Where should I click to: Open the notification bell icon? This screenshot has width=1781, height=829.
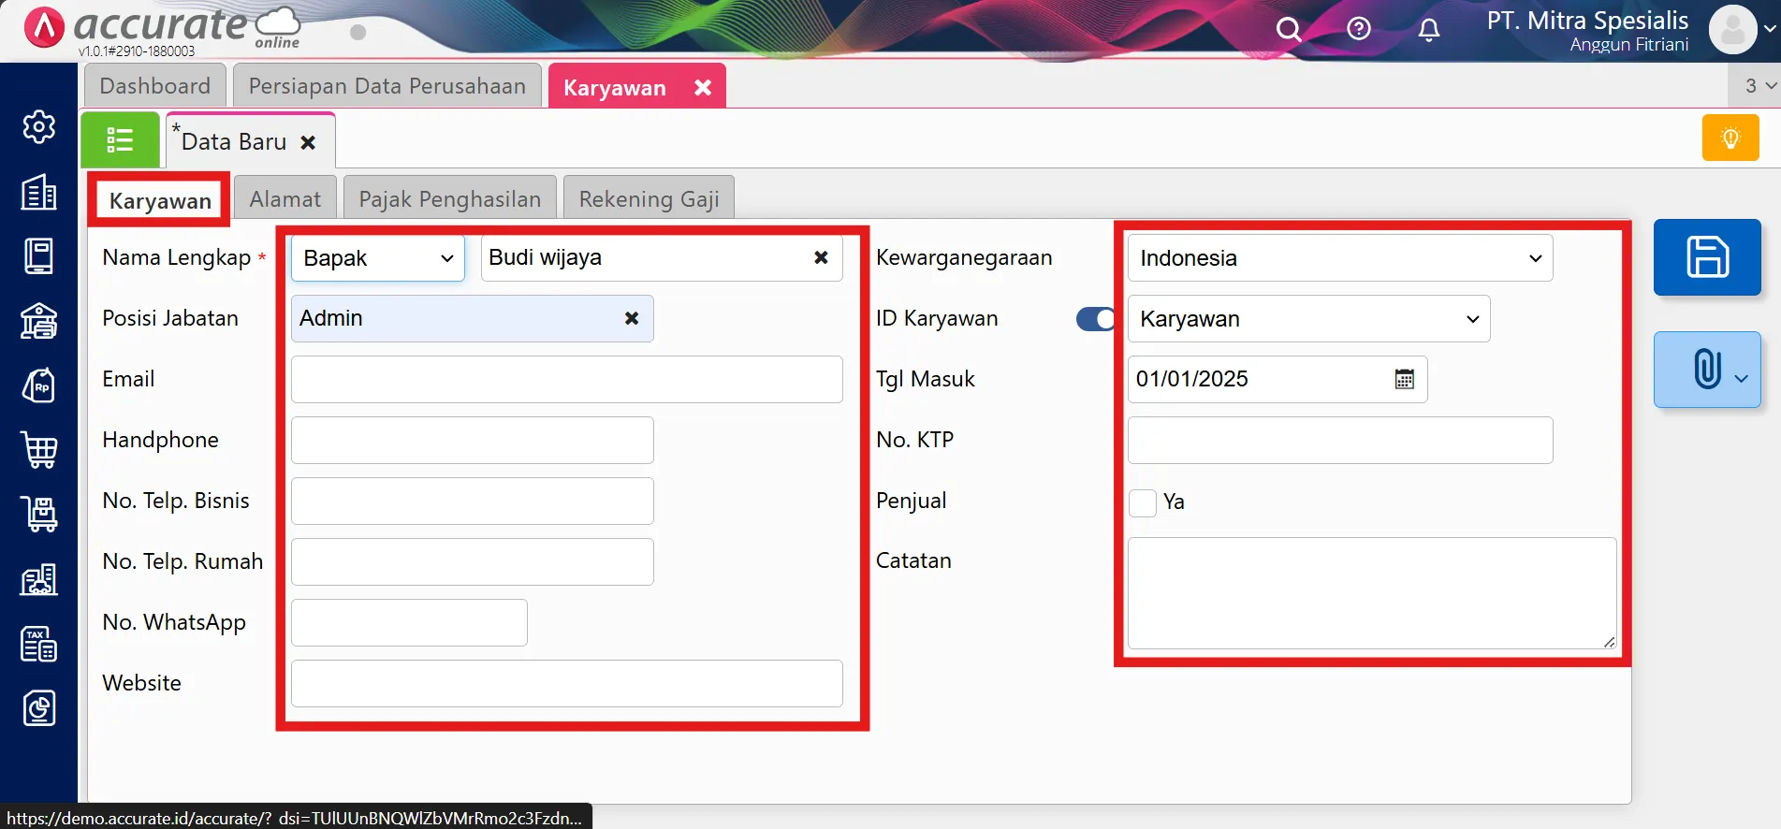click(x=1428, y=30)
